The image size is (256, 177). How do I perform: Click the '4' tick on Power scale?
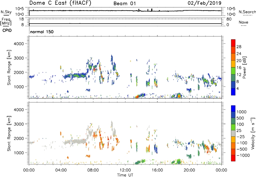[x=237, y=88]
